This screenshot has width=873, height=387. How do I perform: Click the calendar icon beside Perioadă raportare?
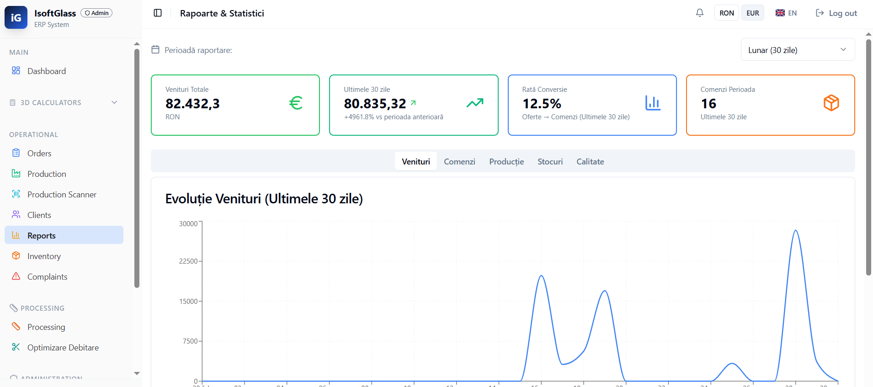[x=155, y=50]
